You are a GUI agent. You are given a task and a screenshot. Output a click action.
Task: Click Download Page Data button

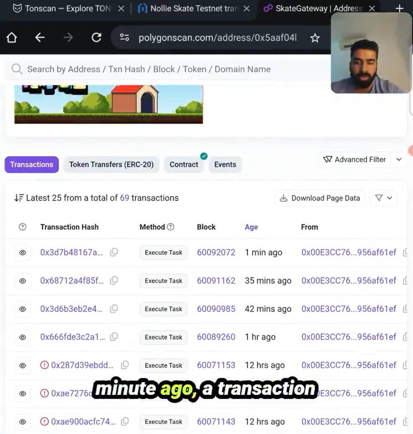(x=320, y=198)
